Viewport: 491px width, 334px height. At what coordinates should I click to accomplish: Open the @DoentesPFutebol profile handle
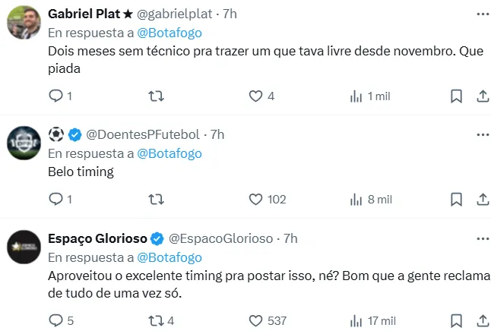145,134
